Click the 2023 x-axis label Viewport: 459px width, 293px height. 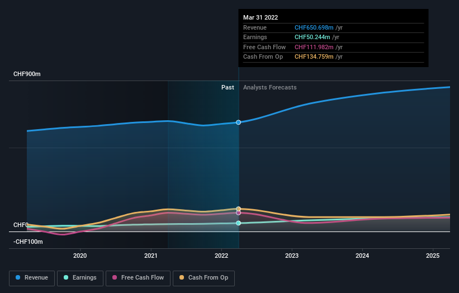pos(292,256)
